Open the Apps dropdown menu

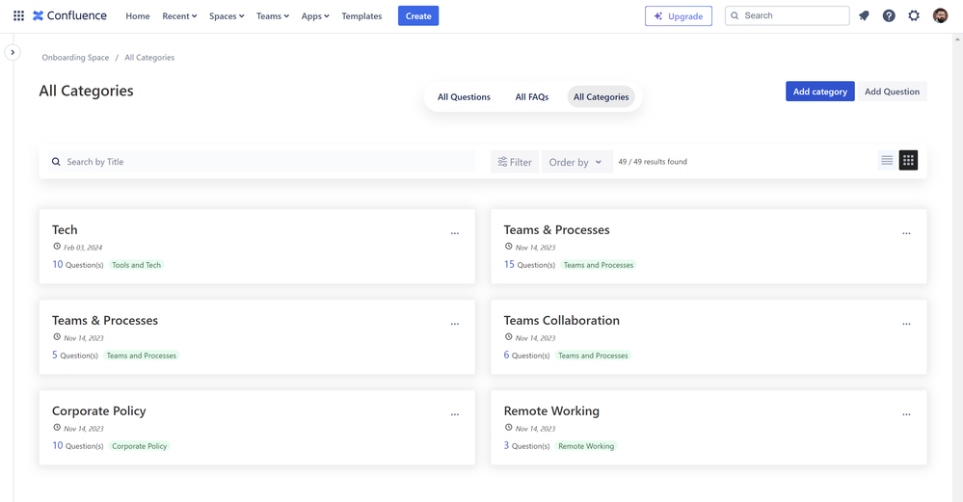315,16
